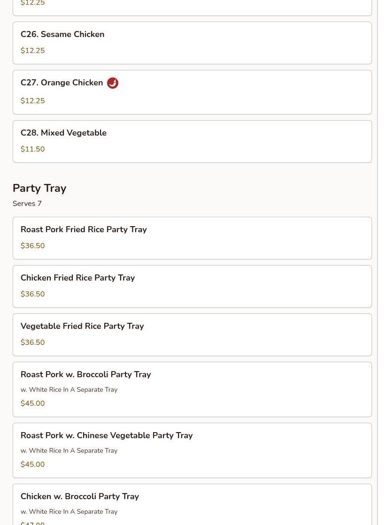Click the spicy chili icon beside Orange Chicken
The height and width of the screenshot is (525, 387).
point(113,83)
